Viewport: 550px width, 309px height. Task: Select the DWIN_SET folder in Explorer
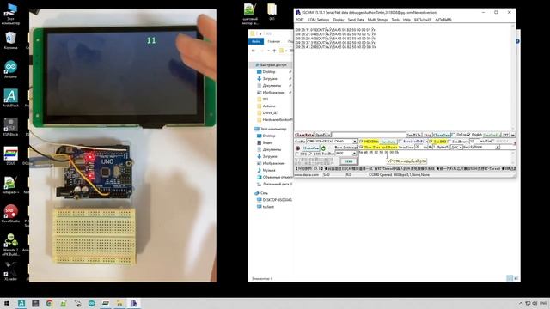(271, 112)
